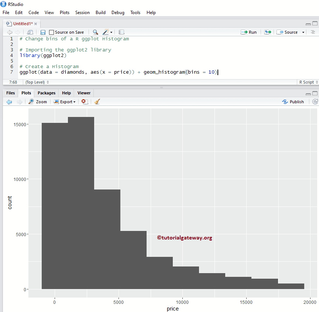Clear all plots using the broomstick icon
Viewport: 319px width, 312px height.
pyautogui.click(x=96, y=101)
